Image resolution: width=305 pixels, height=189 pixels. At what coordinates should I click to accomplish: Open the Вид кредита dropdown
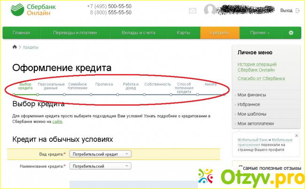(100, 154)
